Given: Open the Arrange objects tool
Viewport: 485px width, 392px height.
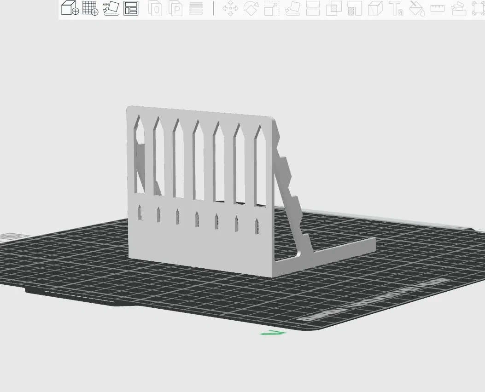Looking at the screenshot, I should 131,8.
